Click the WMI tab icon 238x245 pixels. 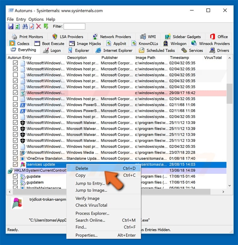pos(143,37)
